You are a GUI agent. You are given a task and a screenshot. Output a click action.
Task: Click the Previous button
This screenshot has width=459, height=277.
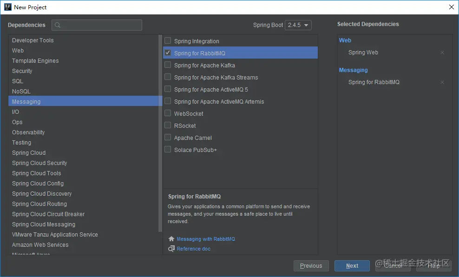(311, 266)
